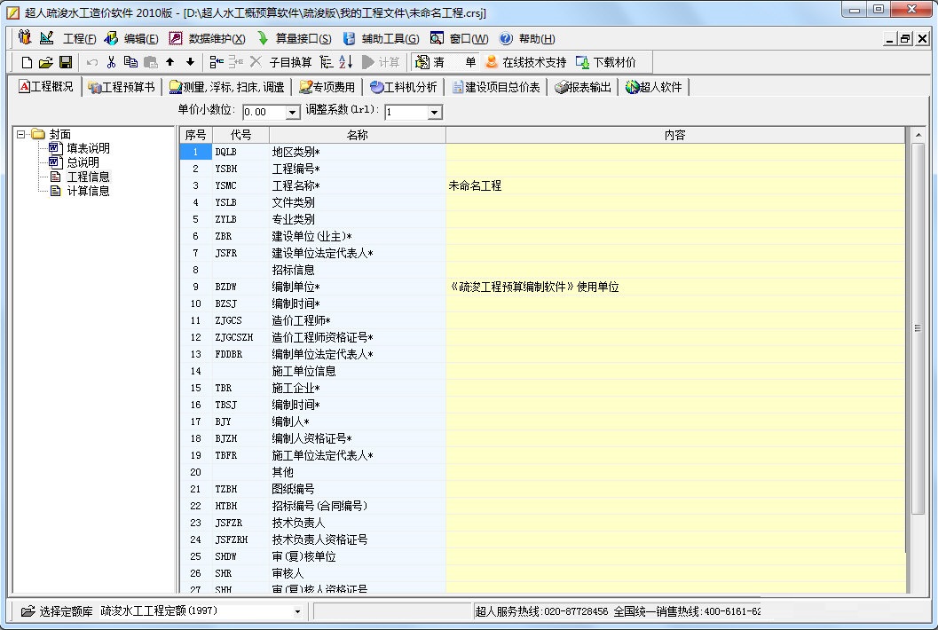Click the move up arrow icon

point(169,61)
